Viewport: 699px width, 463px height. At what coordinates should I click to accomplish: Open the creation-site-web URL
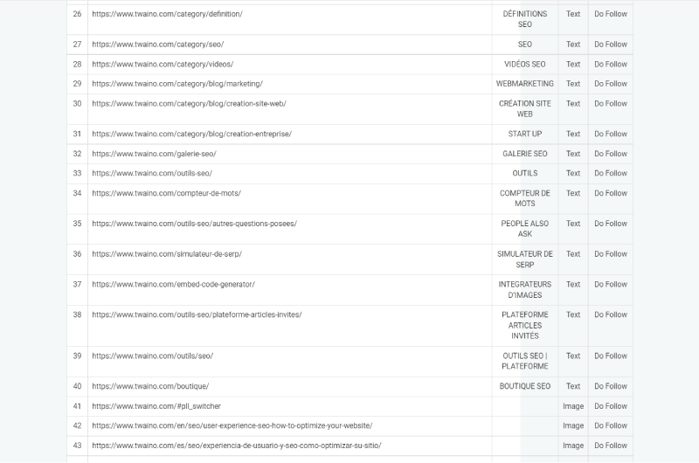189,103
